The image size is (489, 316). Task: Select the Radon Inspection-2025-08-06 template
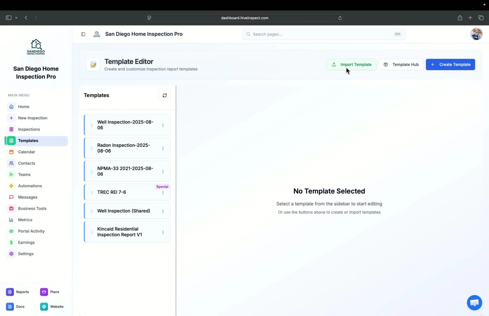pyautogui.click(x=127, y=148)
